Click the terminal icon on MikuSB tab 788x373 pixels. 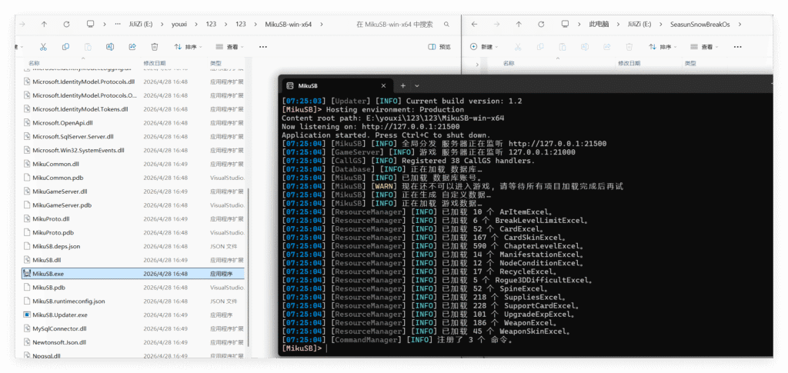click(x=290, y=86)
